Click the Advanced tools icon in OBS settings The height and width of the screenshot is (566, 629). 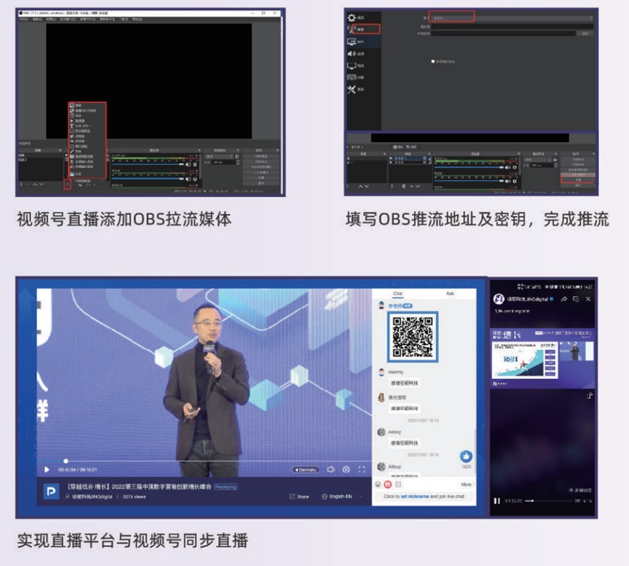(x=352, y=89)
